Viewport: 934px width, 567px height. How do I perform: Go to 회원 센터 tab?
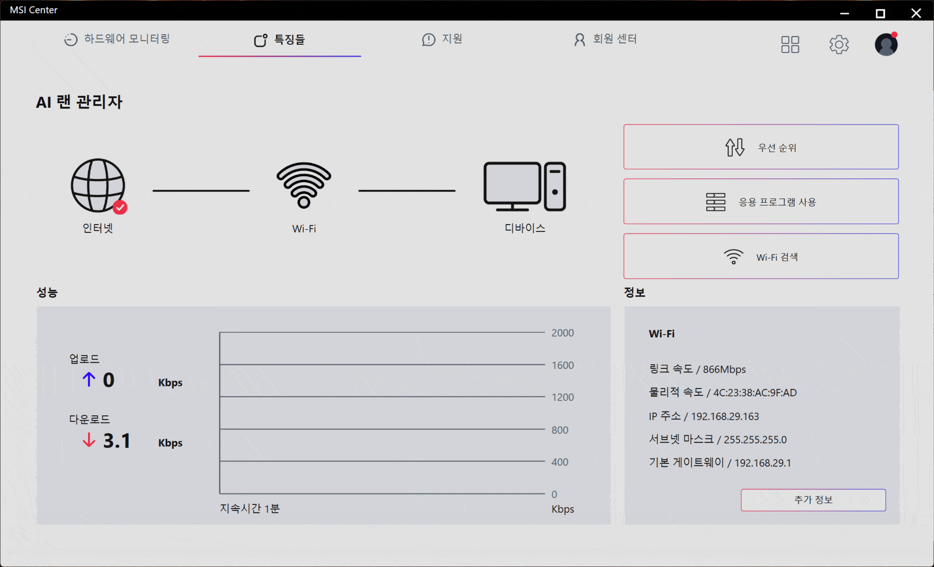coord(606,39)
